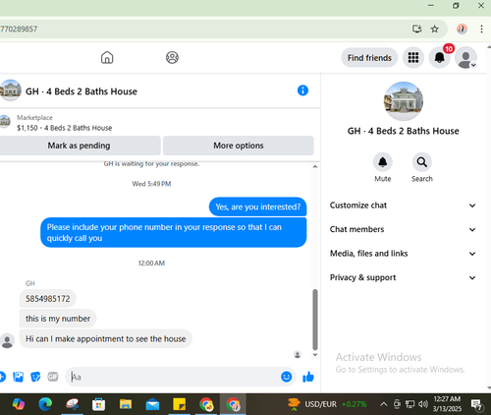Image resolution: width=491 pixels, height=415 pixels.
Task: Expand Customize chat section
Action: coord(403,206)
